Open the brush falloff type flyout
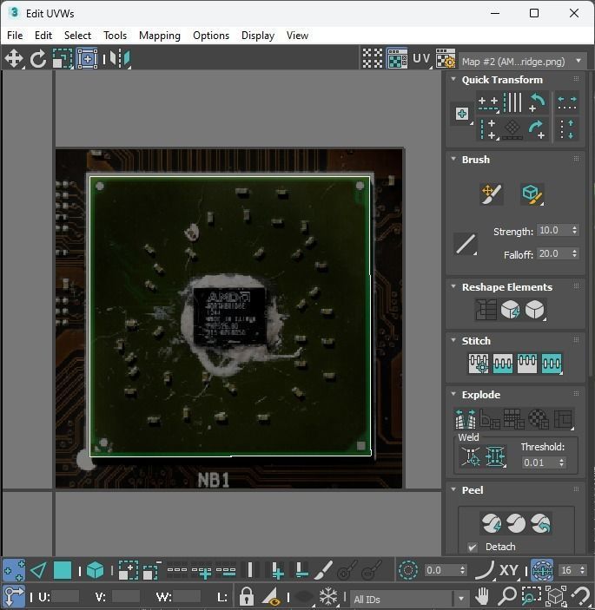The height and width of the screenshot is (610, 595). coord(466,244)
